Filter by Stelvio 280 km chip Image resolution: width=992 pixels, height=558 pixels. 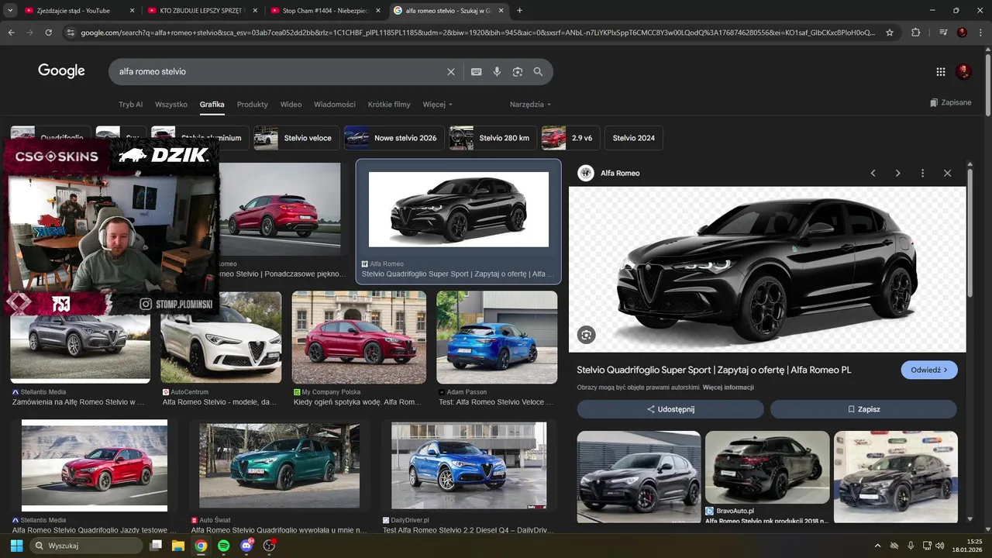492,138
